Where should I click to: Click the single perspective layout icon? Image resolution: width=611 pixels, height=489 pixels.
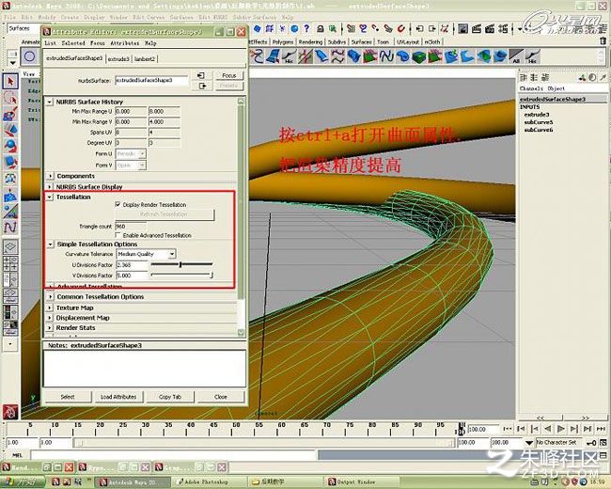[10, 247]
